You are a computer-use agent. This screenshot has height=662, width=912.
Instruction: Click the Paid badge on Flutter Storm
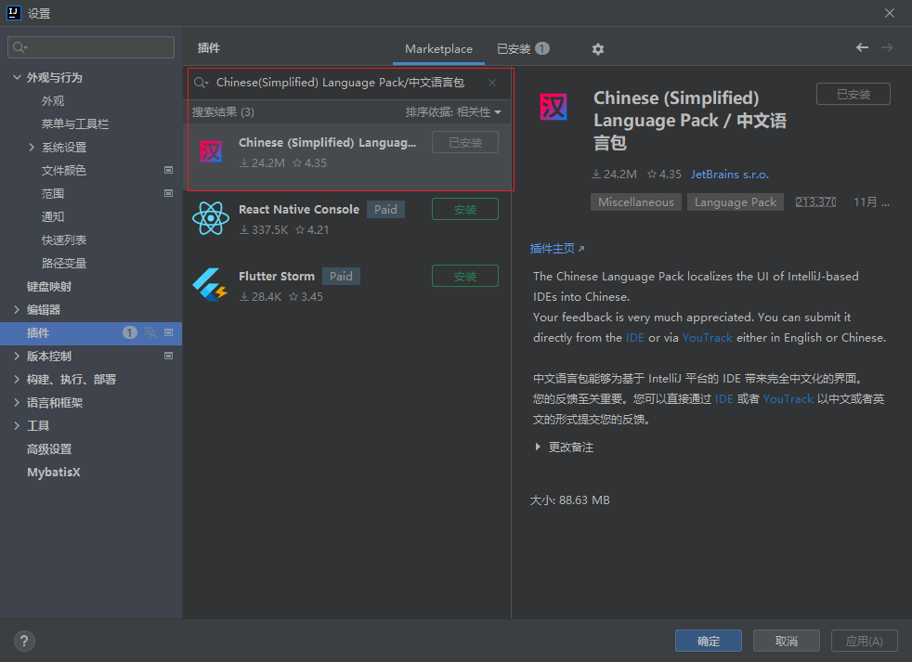pos(342,277)
